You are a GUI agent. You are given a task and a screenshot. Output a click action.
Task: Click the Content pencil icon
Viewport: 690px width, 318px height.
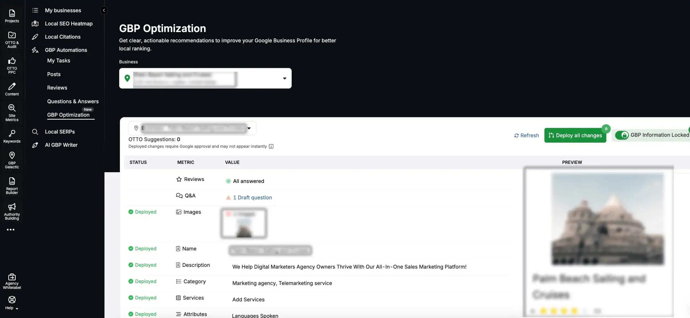click(x=12, y=89)
